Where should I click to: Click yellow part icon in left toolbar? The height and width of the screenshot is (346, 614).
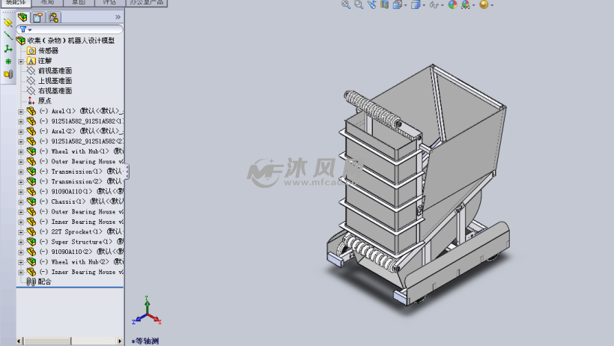pyautogui.click(x=7, y=74)
